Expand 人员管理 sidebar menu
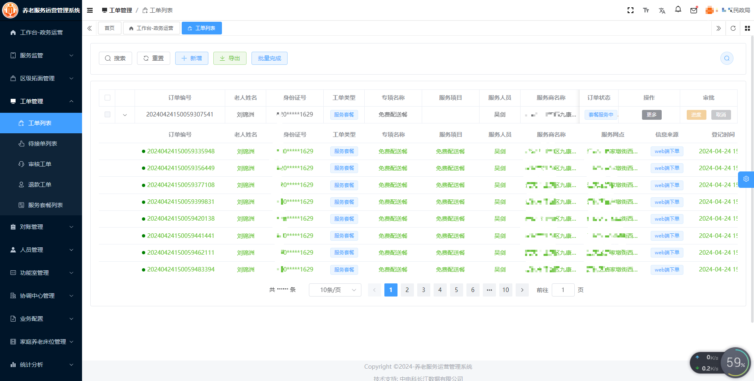 click(41, 250)
